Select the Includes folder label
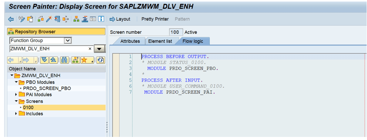 34,114
